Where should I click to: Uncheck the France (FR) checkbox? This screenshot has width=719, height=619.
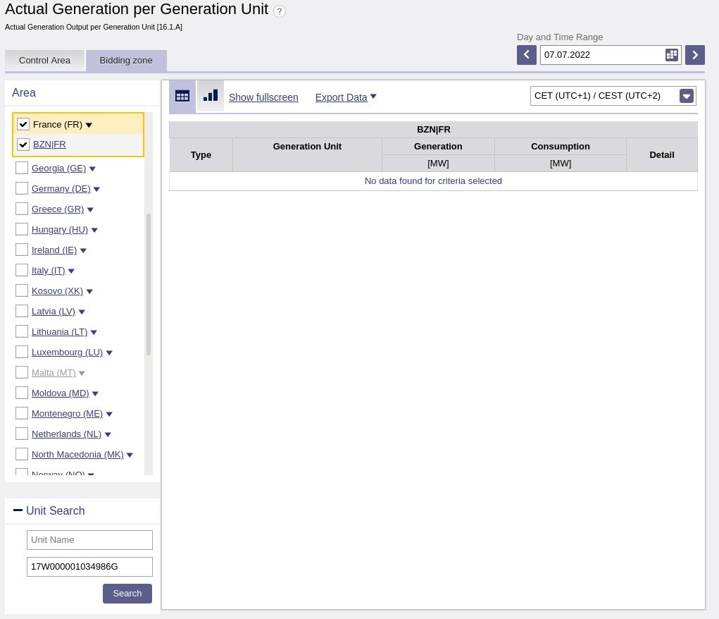(x=23, y=124)
